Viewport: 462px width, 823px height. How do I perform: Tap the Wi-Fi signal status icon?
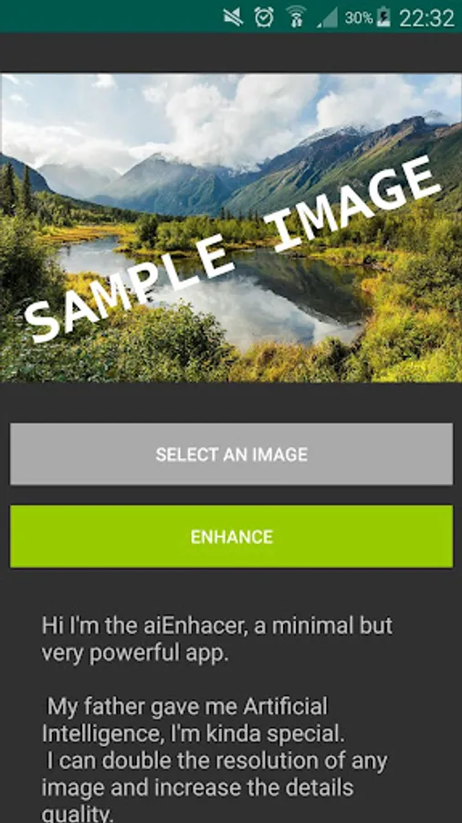tap(296, 16)
